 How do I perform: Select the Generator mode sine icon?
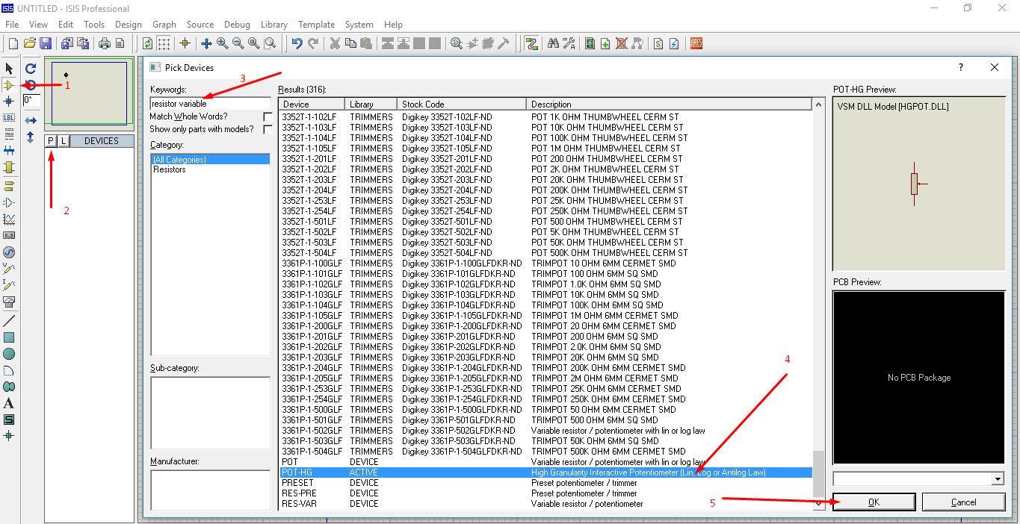(x=9, y=252)
